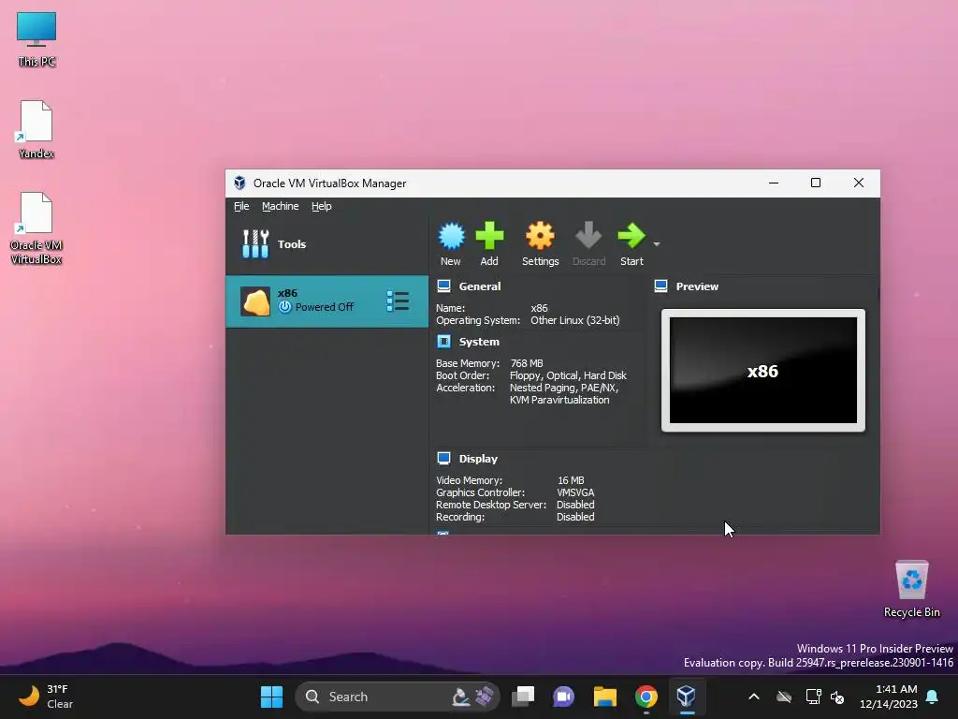Click the Boot Order value text
The width and height of the screenshot is (958, 719).
click(x=568, y=375)
